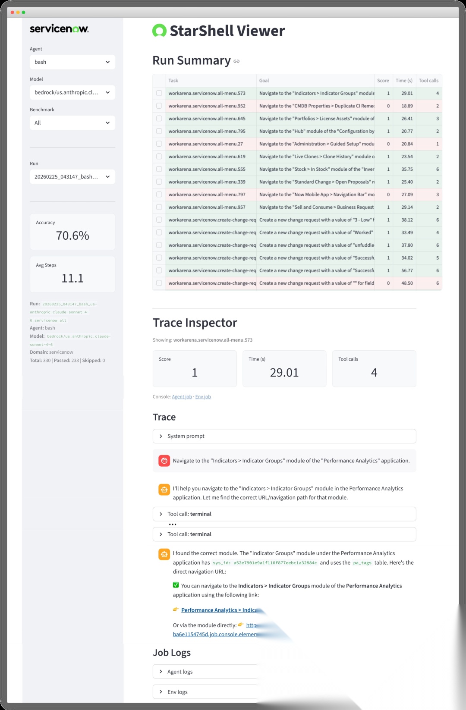Select the time cell 48.50
The image size is (466, 710).
coord(404,283)
